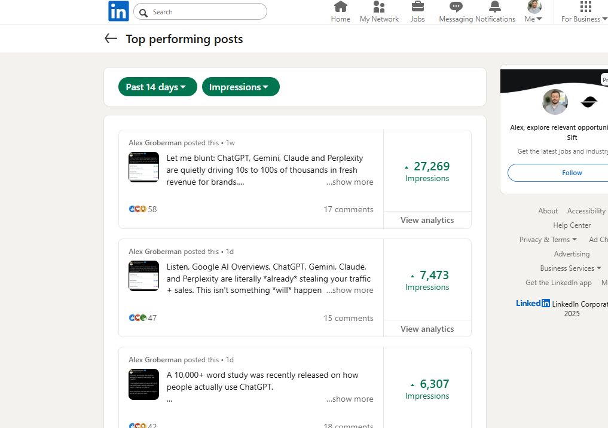Open the About footer link
The height and width of the screenshot is (428, 608).
click(548, 211)
